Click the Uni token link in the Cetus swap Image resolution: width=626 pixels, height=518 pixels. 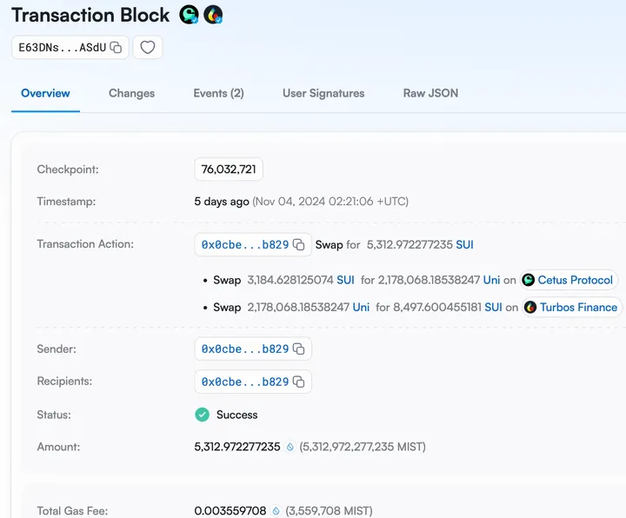pyautogui.click(x=492, y=280)
